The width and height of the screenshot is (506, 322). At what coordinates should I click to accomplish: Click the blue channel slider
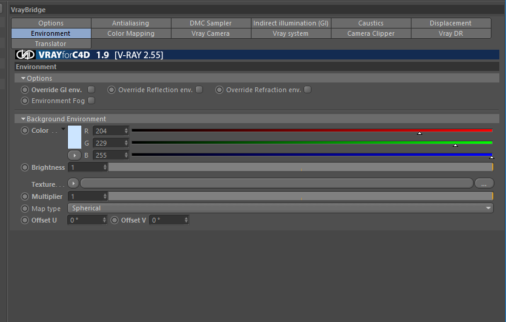point(312,155)
